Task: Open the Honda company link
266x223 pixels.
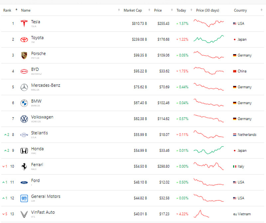Action: [37, 149]
